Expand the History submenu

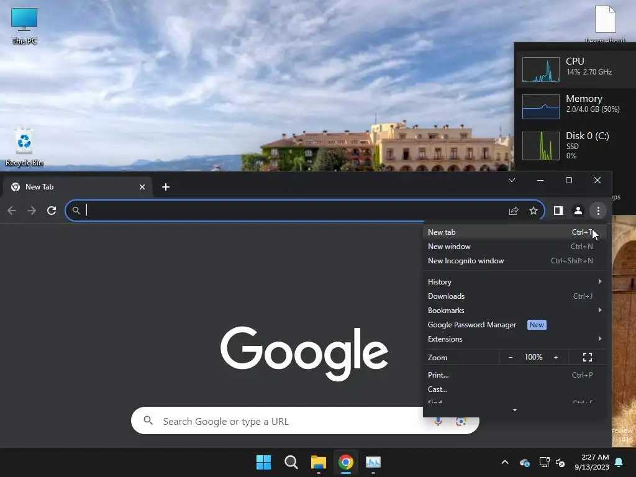coord(514,282)
